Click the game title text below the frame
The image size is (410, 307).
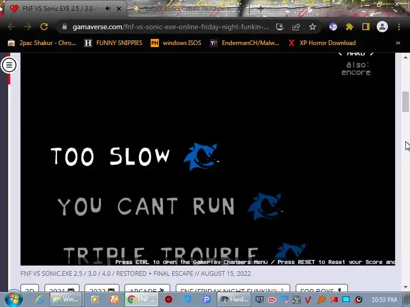coord(135,274)
